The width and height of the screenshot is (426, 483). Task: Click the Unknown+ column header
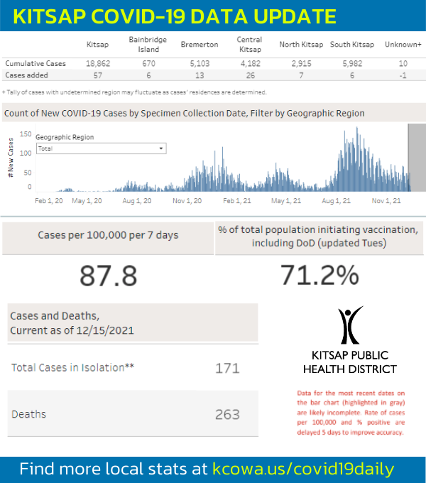403,44
